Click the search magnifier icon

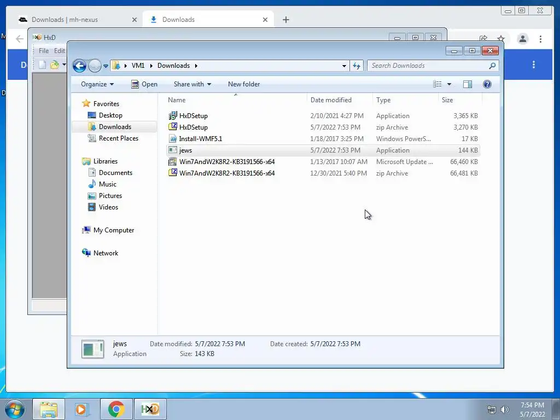[x=492, y=66]
